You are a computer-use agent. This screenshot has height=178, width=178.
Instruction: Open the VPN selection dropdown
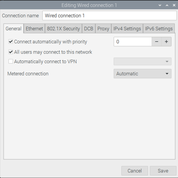pyautogui.click(x=143, y=62)
